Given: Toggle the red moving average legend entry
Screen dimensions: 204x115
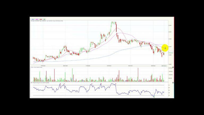Looking at the screenshot, I should coord(41,19).
